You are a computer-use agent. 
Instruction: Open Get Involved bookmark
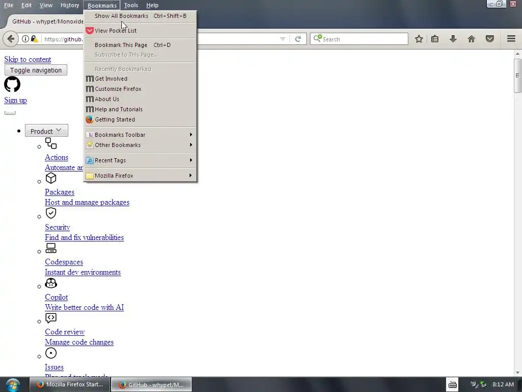click(x=141, y=79)
